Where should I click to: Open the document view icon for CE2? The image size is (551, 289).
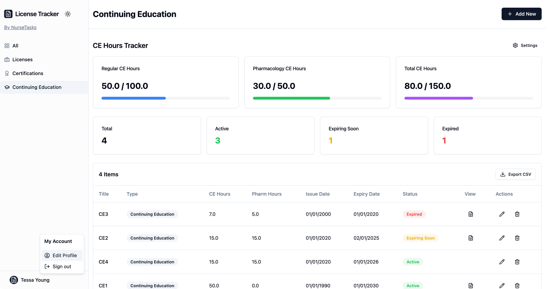pos(470,238)
